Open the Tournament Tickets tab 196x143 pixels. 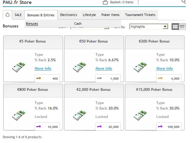click(140, 15)
